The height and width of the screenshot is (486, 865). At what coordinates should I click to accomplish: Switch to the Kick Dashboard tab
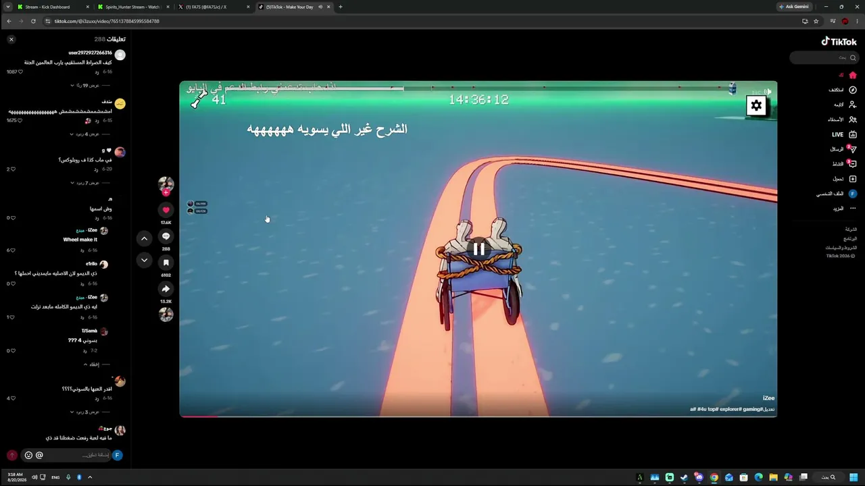click(x=53, y=7)
